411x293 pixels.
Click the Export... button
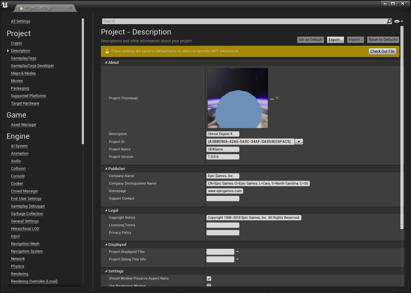tap(336, 40)
